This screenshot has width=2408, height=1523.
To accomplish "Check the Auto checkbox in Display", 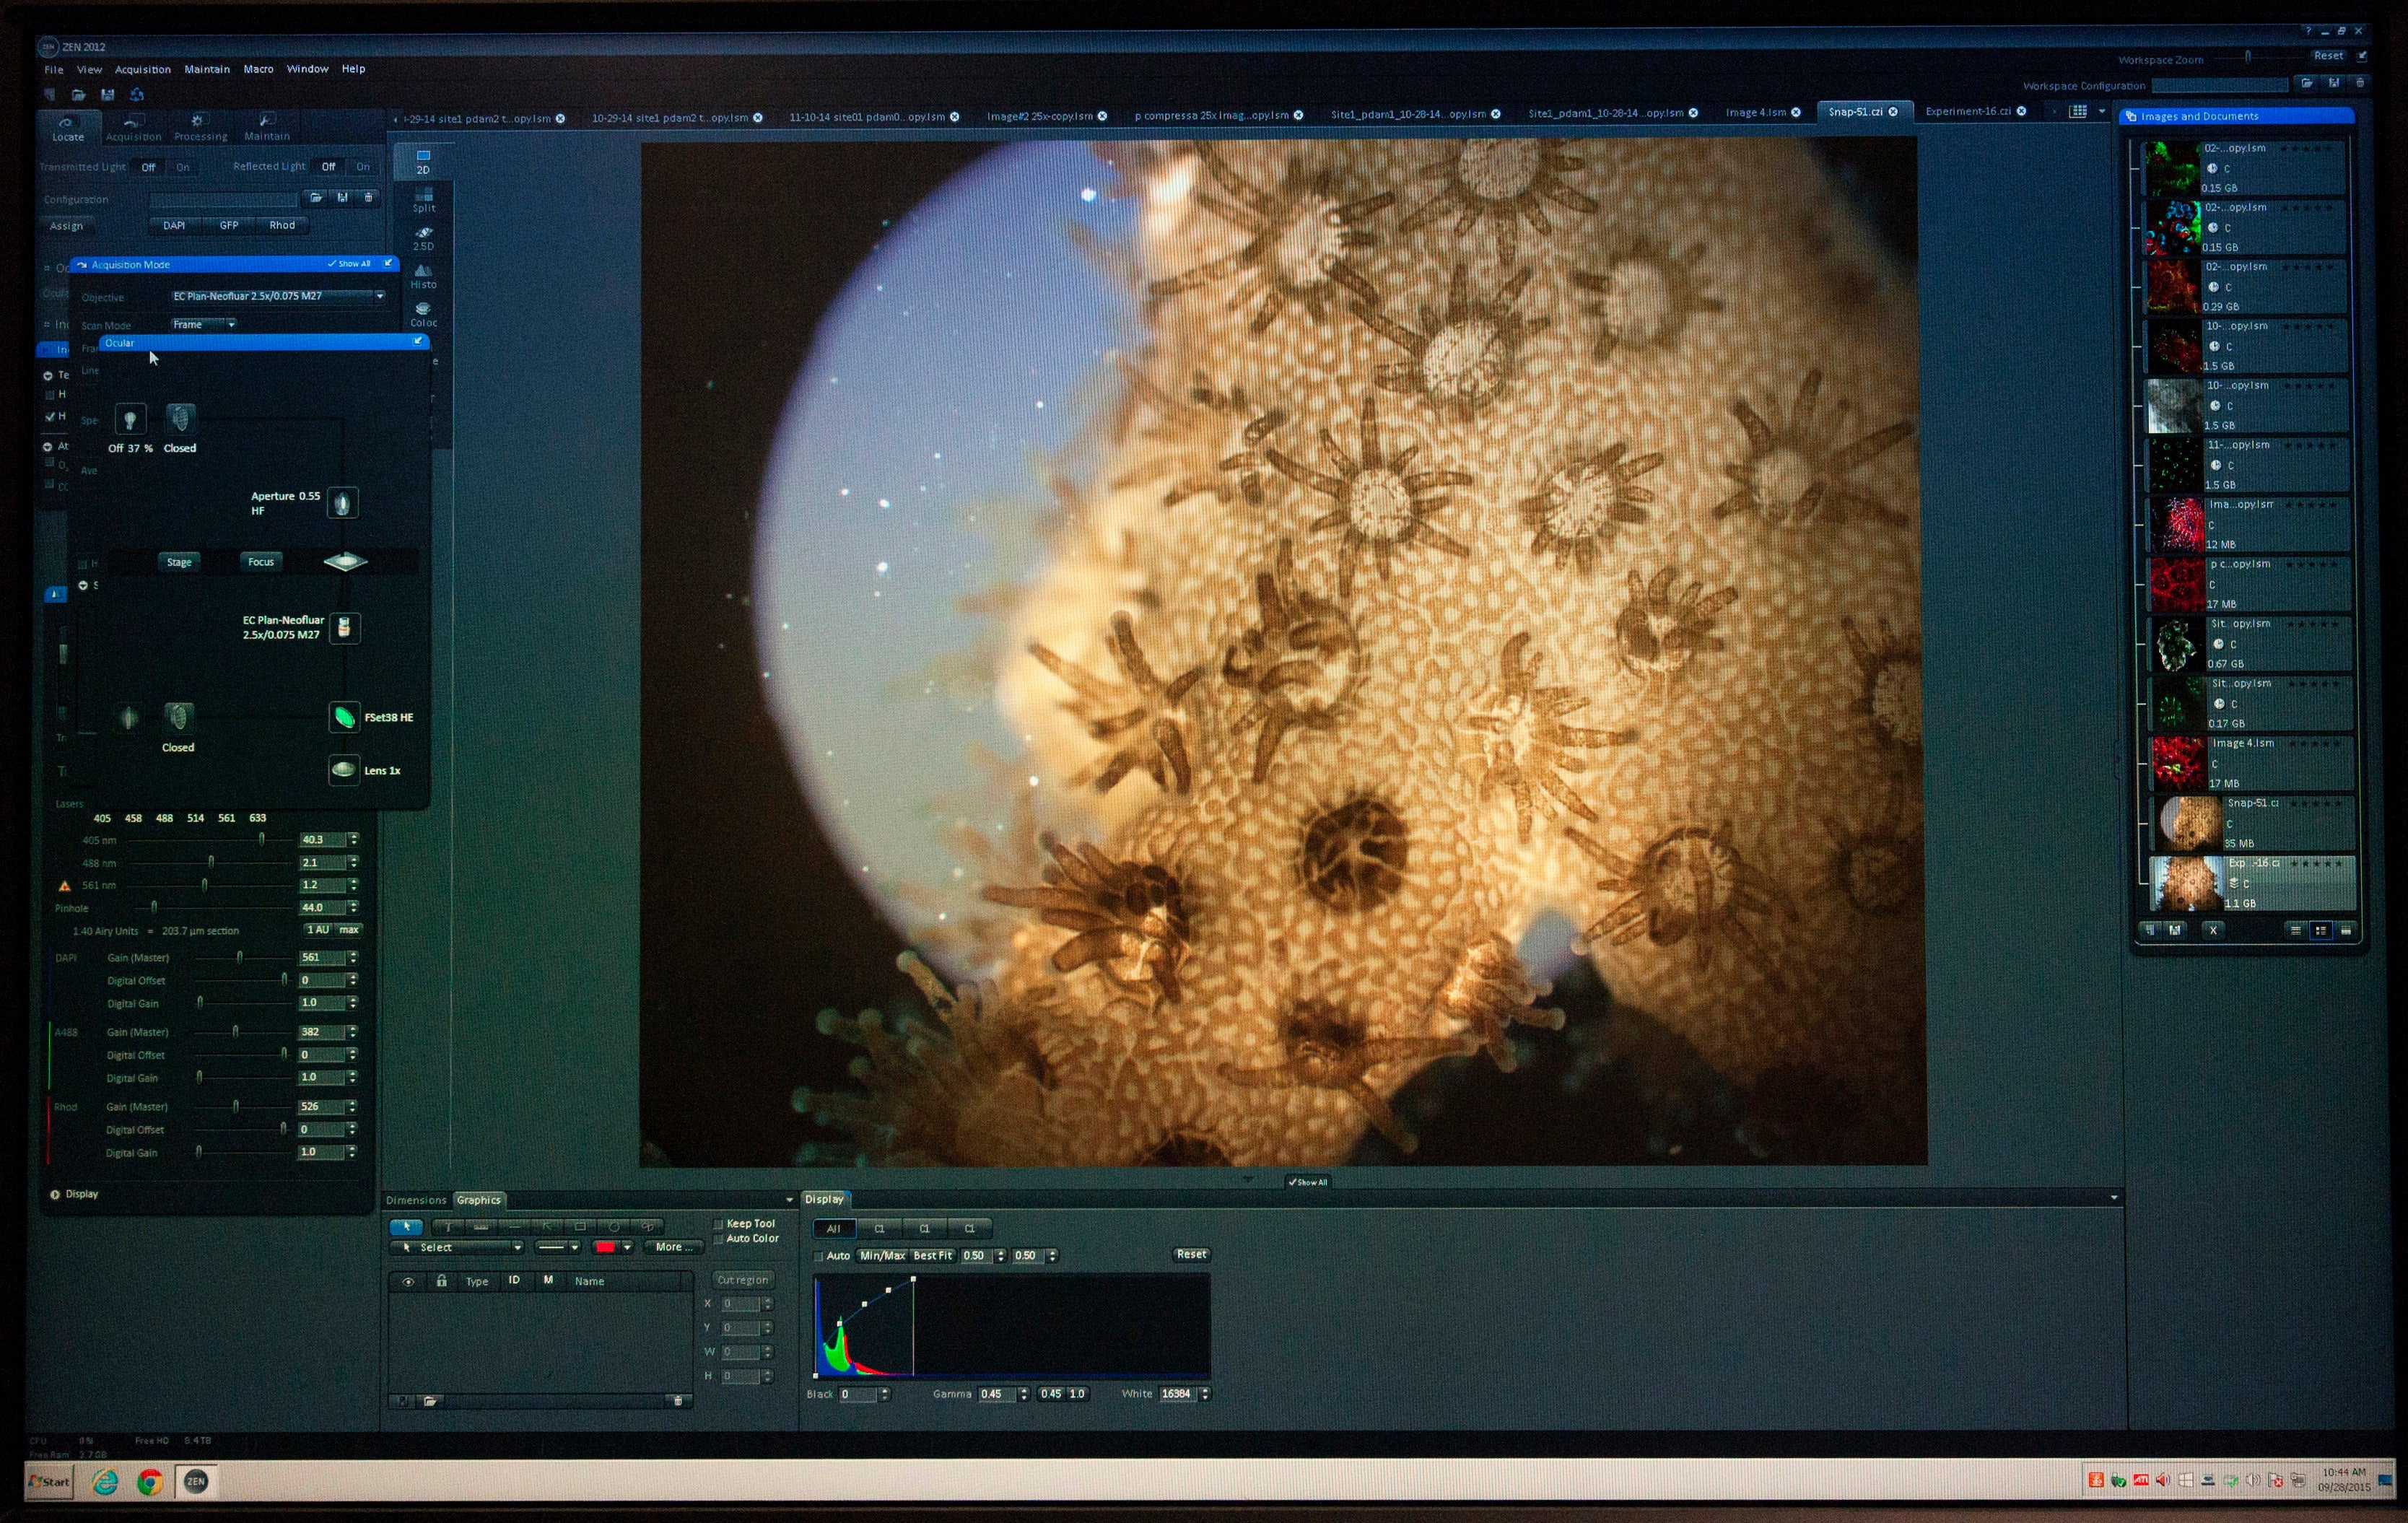I will coord(818,1256).
